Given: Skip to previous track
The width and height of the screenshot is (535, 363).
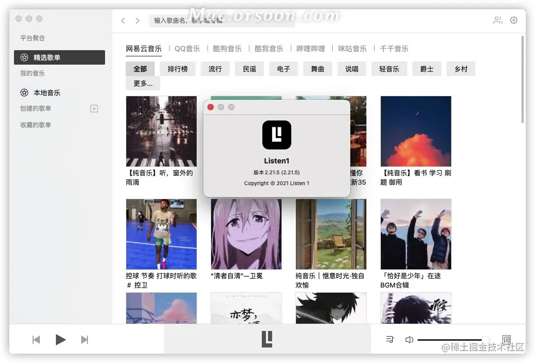Looking at the screenshot, I should tap(36, 340).
